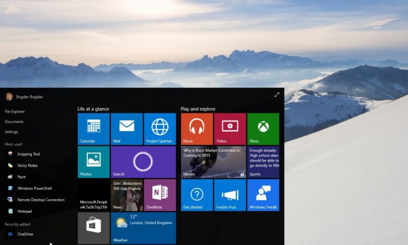Image resolution: width=408 pixels, height=245 pixels.
Task: Click the Life at a glance group title
Action: pos(93,109)
